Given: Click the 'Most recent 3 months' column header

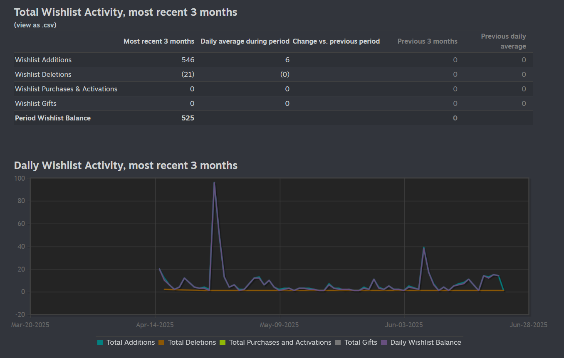Looking at the screenshot, I should pos(159,42).
